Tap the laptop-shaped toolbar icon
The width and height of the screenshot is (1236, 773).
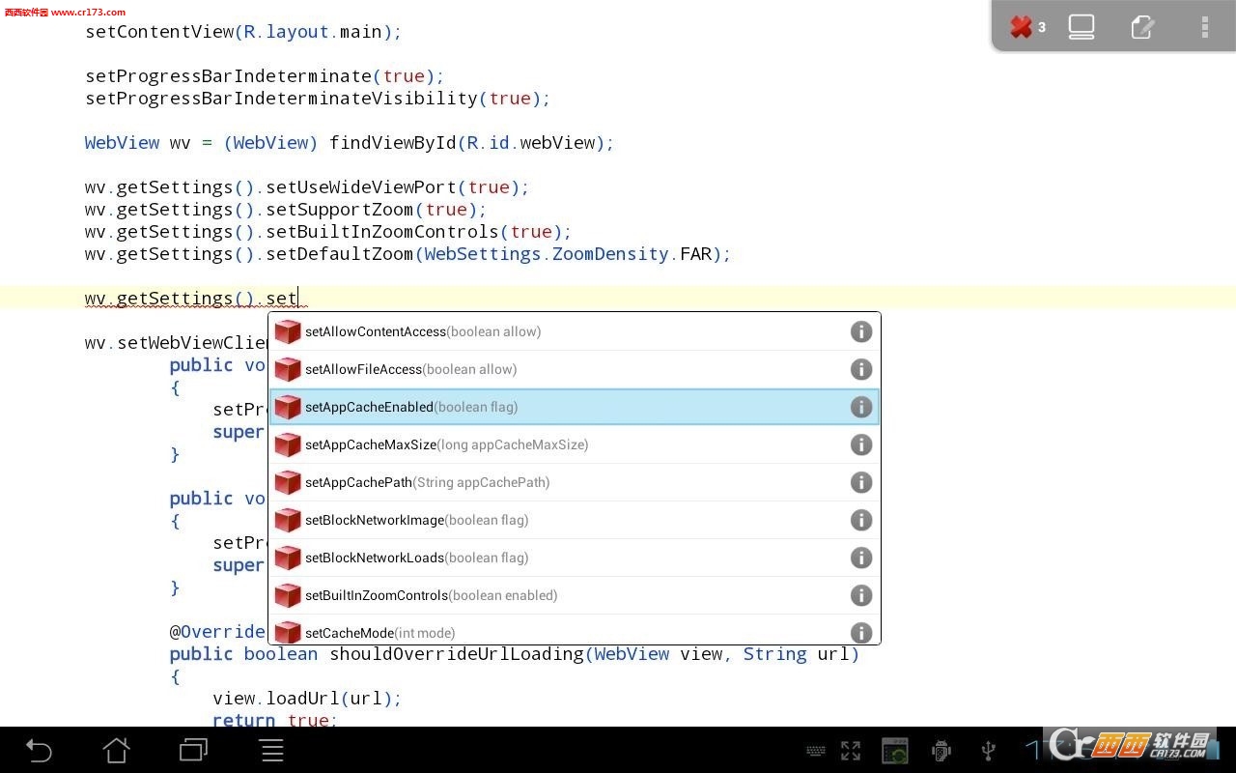(x=1081, y=27)
